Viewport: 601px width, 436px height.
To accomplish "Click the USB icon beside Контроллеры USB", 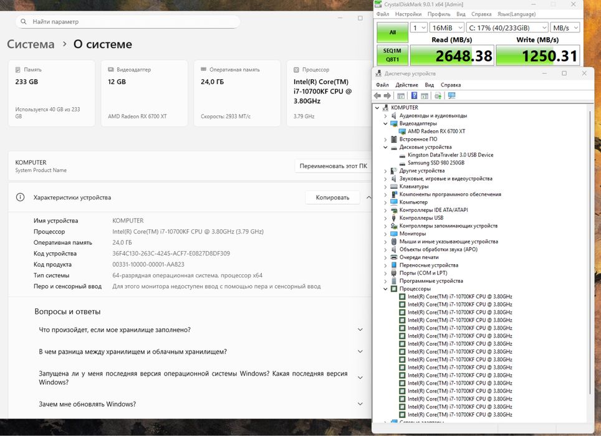I will click(x=393, y=218).
